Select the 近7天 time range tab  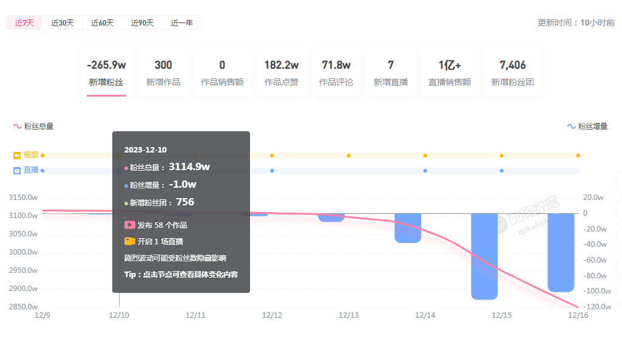(x=24, y=22)
